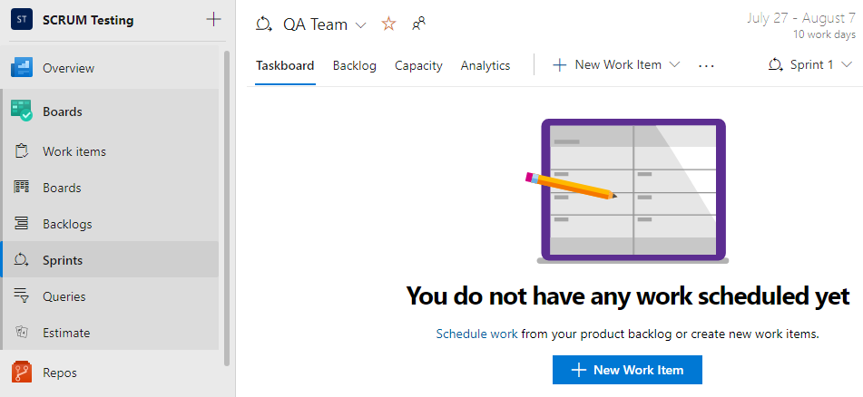
Task: Click the plus icon beside SCRUM Testing
Action: 213,20
